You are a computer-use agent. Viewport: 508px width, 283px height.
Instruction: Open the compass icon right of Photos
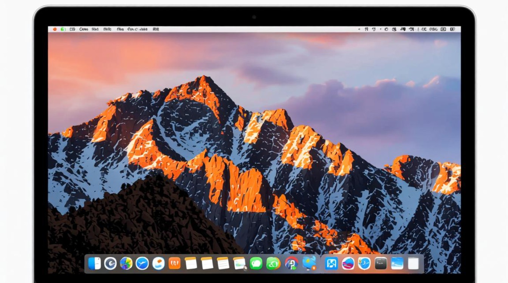coord(142,263)
